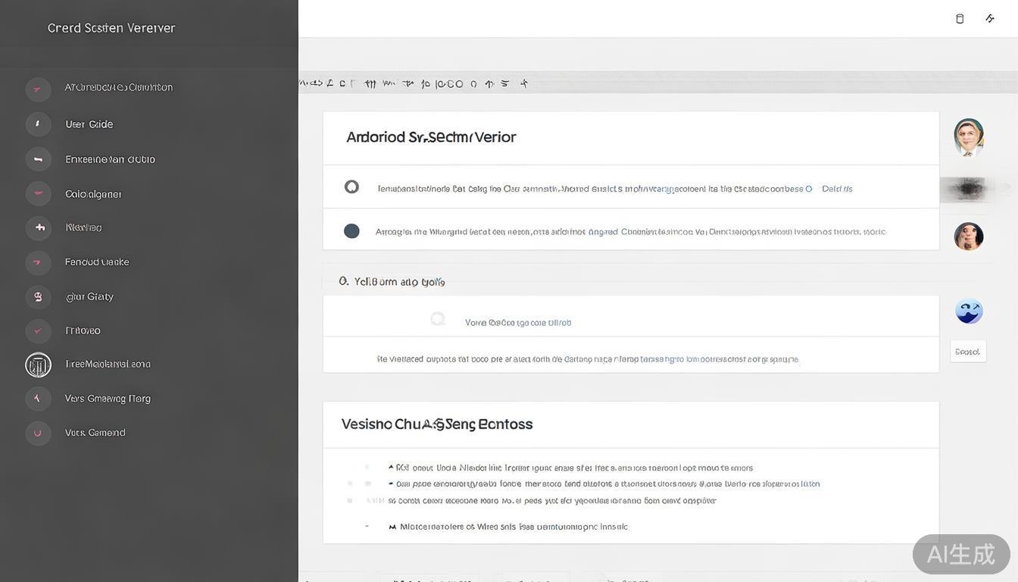Open the Vots Gamend sidebar entry
Viewport: 1018px width, 582px height.
(95, 433)
